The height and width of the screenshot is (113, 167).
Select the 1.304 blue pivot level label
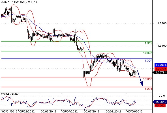(148, 60)
